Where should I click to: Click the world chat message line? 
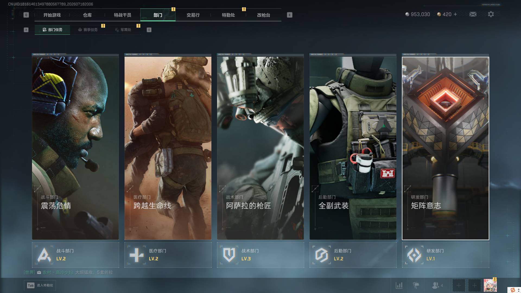tap(68, 272)
